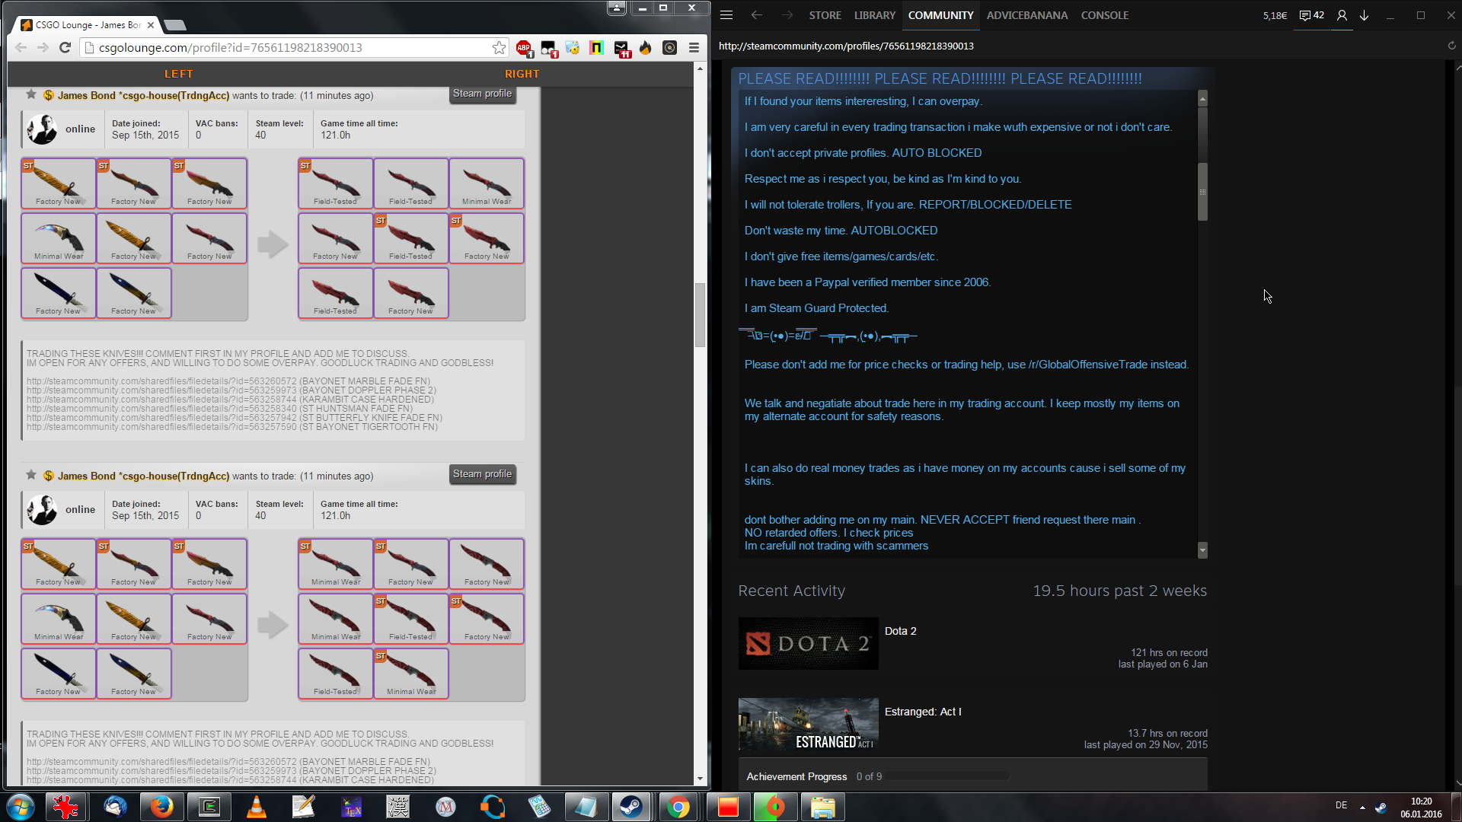Open the Steam downloads arrow icon
The width and height of the screenshot is (1462, 822).
tap(1364, 15)
